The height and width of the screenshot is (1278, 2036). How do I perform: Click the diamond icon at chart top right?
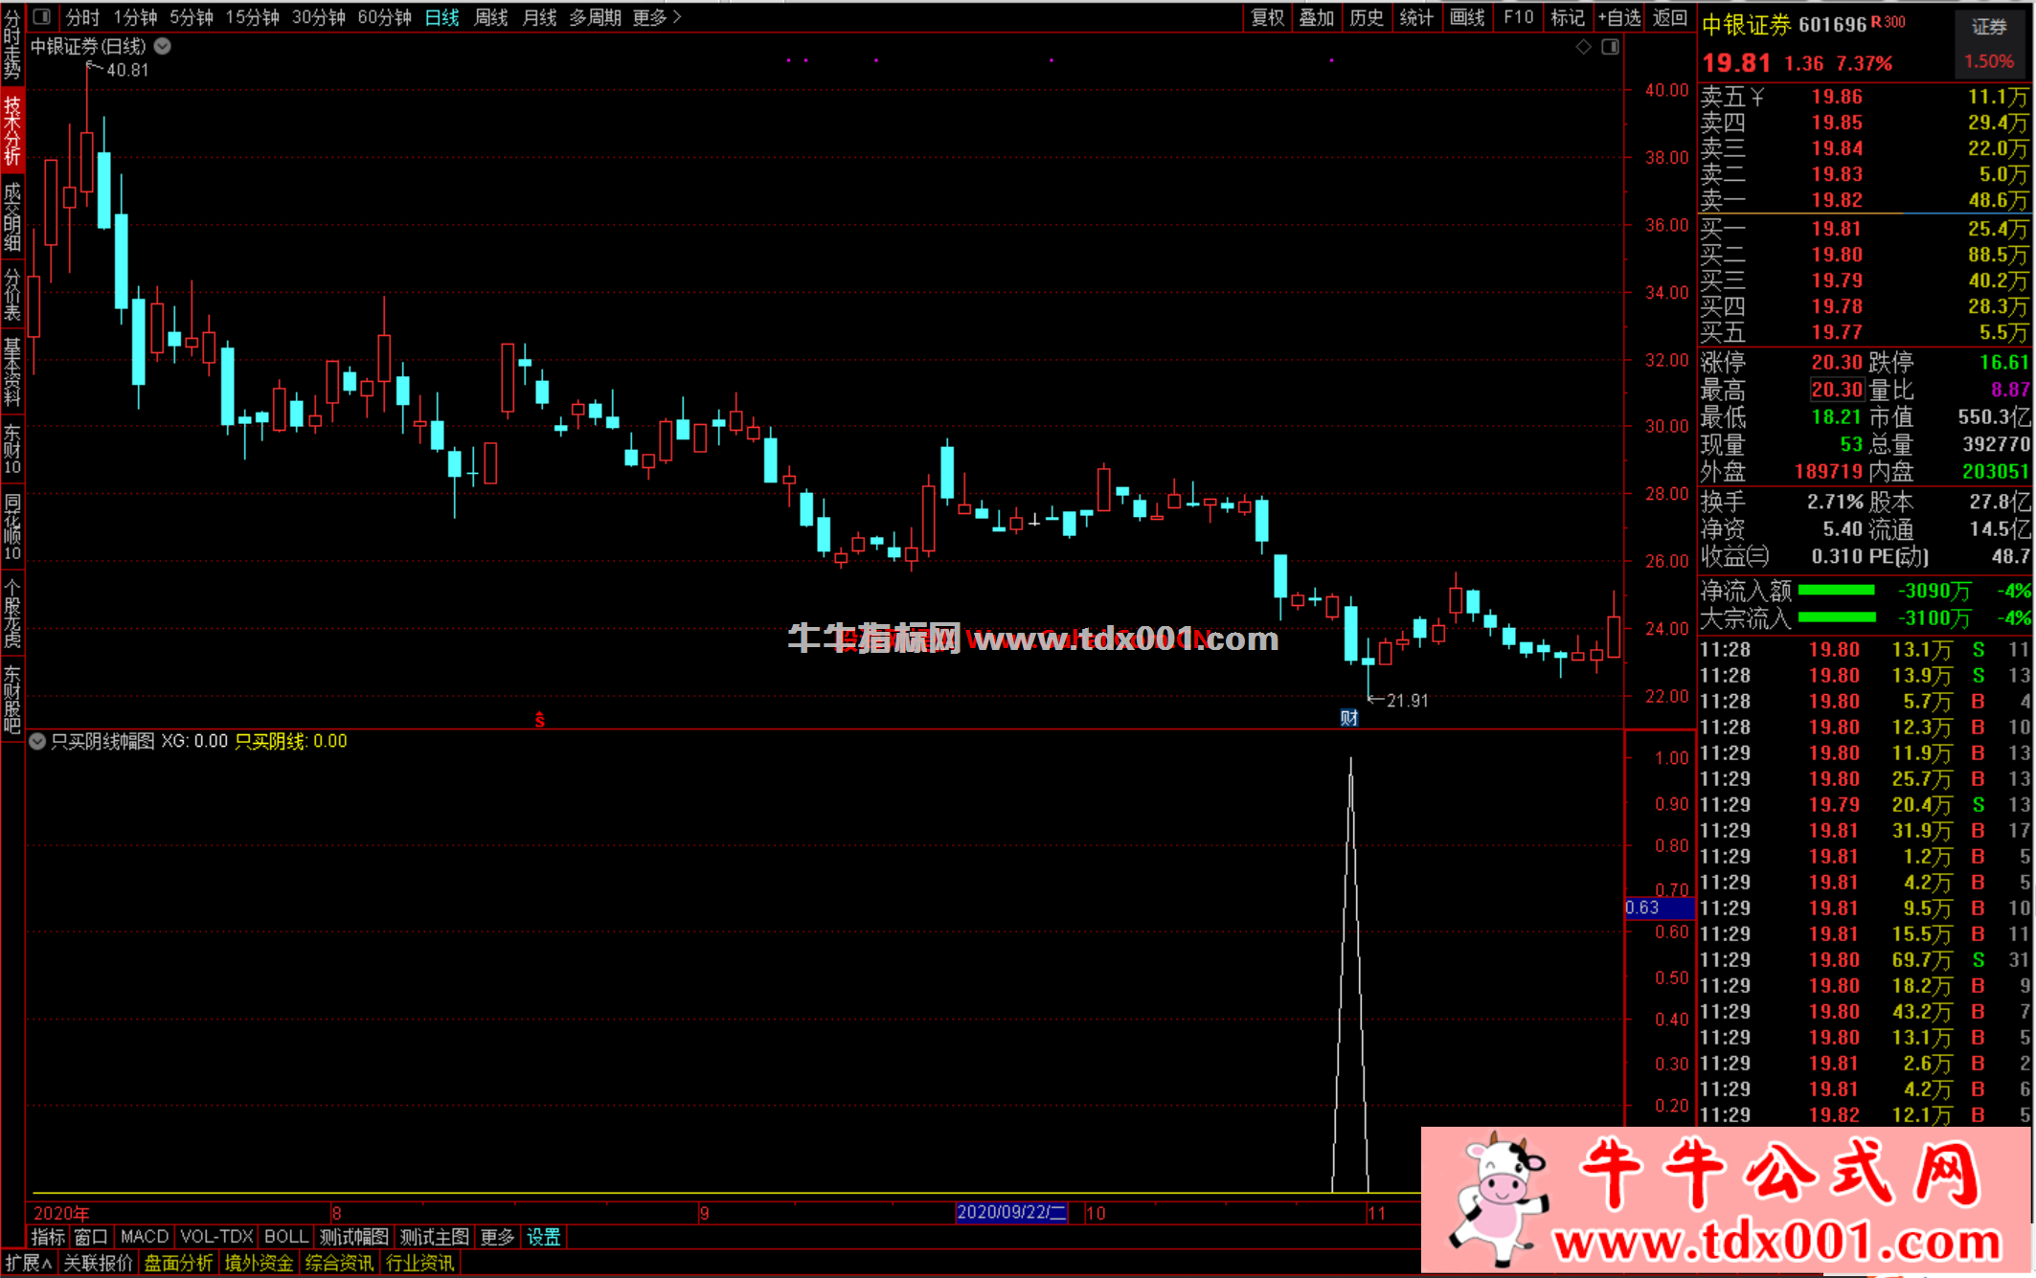(1584, 47)
